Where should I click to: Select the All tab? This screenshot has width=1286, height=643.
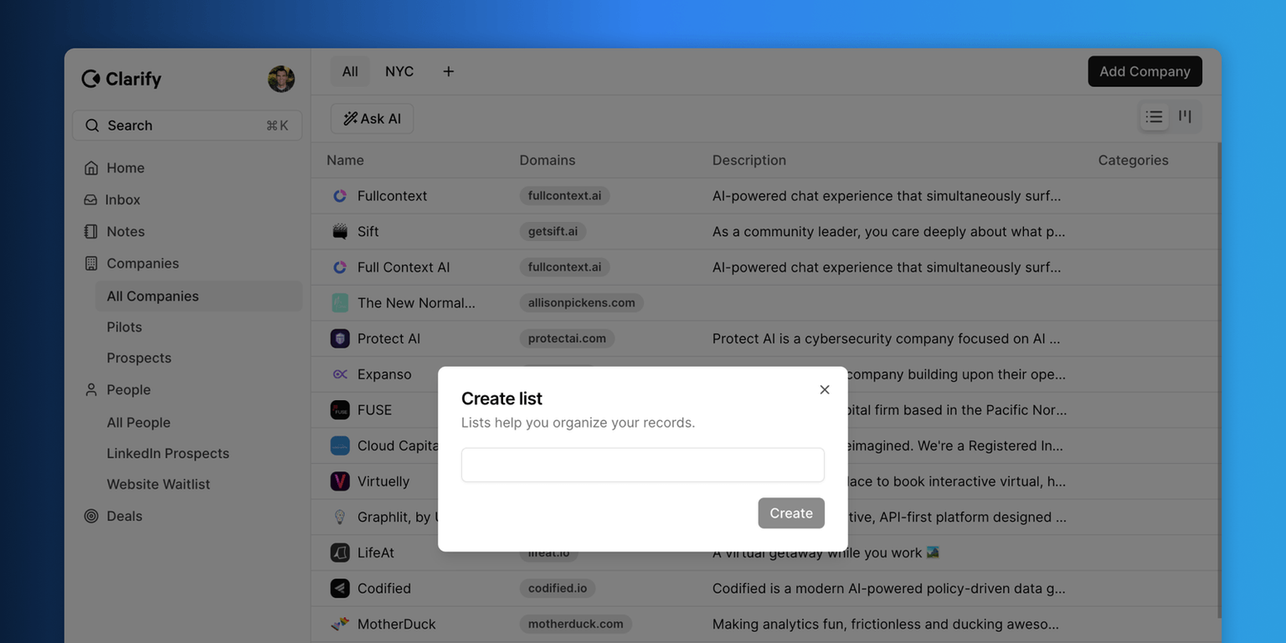pyautogui.click(x=350, y=71)
